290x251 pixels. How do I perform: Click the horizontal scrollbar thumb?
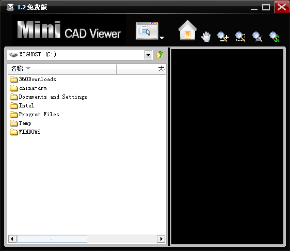52,239
